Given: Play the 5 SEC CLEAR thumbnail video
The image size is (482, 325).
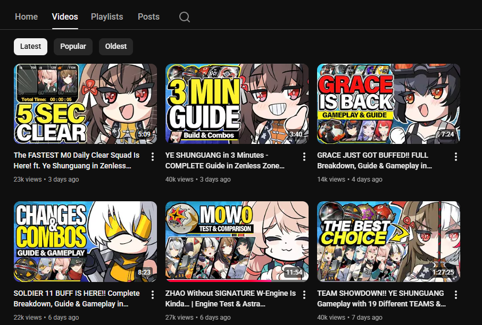Looking at the screenshot, I should coord(86,104).
